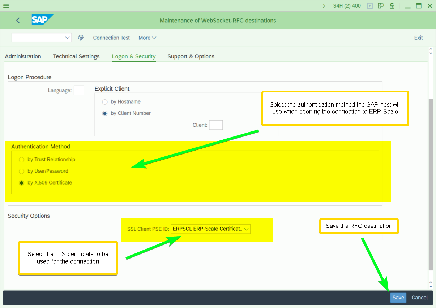Viewport: 436px width, 308px height.
Task: Click into the Client number input field
Action: click(216, 125)
